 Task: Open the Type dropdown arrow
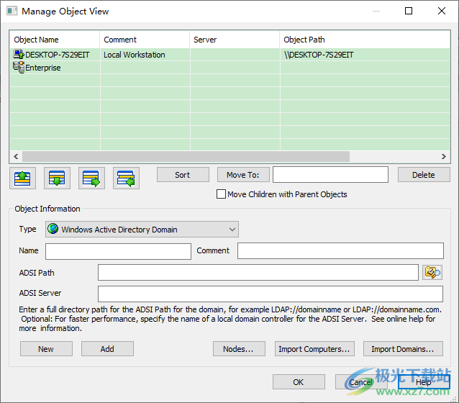232,230
